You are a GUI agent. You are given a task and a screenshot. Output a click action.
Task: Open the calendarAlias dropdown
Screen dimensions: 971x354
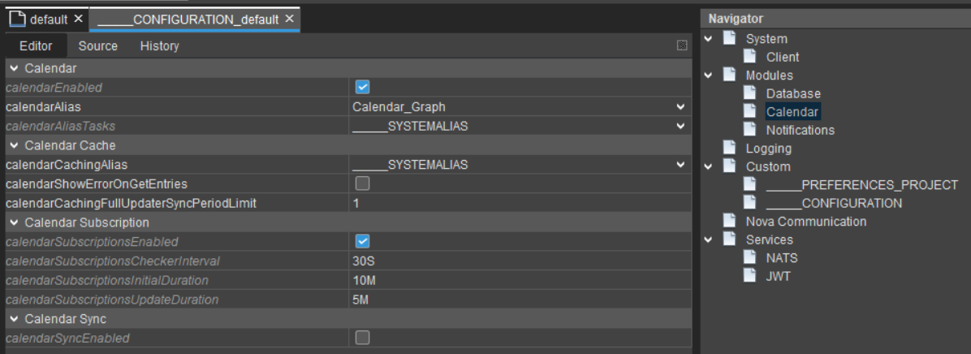(x=681, y=106)
